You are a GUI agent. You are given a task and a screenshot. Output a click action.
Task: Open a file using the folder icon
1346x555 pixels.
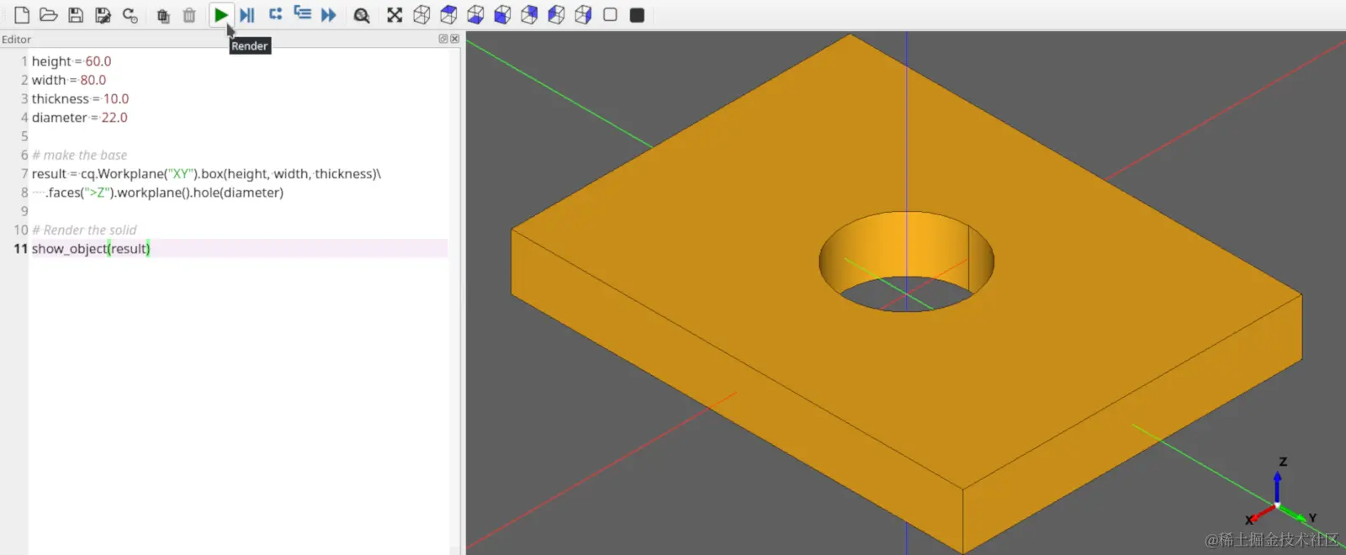point(49,15)
